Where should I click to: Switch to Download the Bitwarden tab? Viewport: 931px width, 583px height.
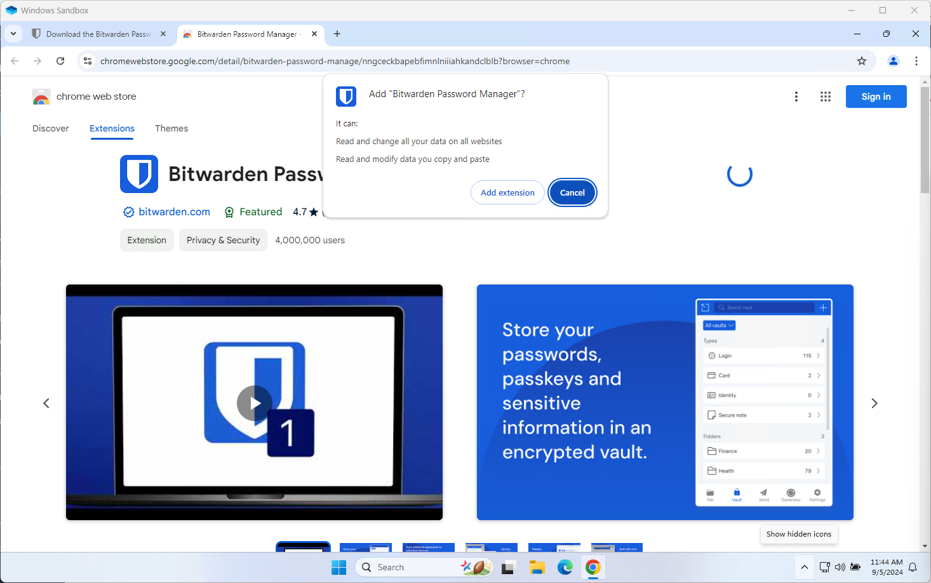click(98, 34)
